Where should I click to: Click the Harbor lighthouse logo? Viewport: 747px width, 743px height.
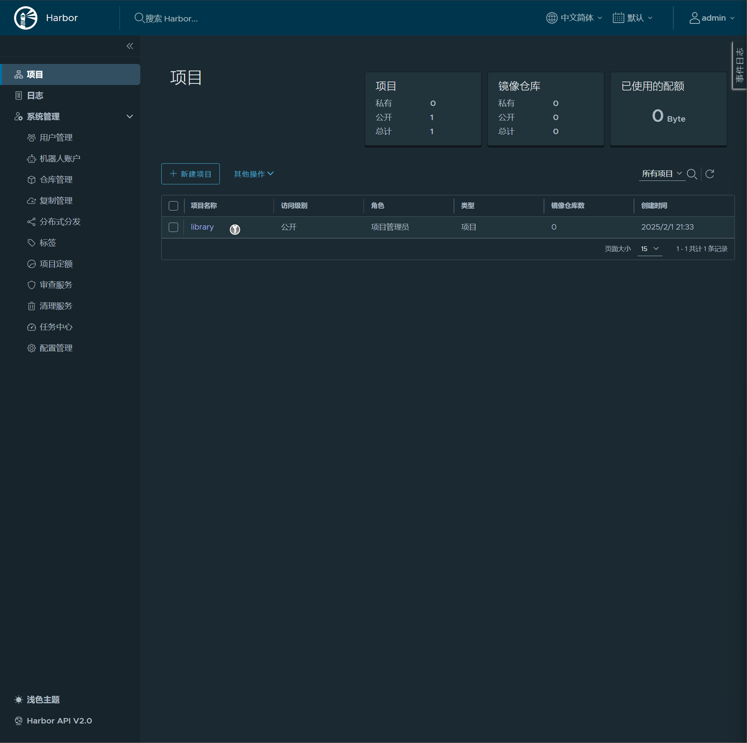26,18
